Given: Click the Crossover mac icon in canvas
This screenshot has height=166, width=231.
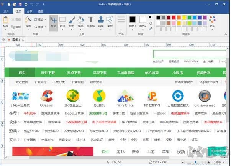Looking at the screenshot, I should (x=205, y=96).
